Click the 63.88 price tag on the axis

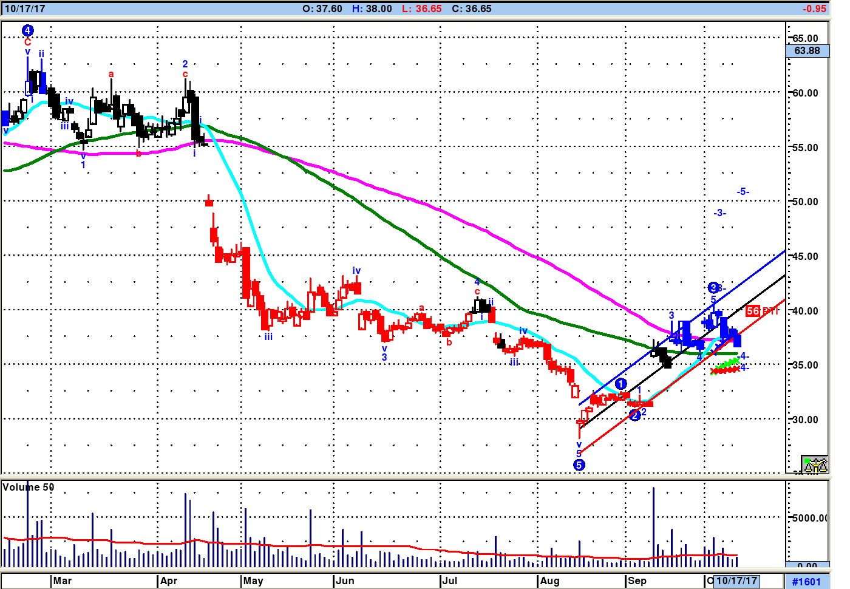coord(807,51)
